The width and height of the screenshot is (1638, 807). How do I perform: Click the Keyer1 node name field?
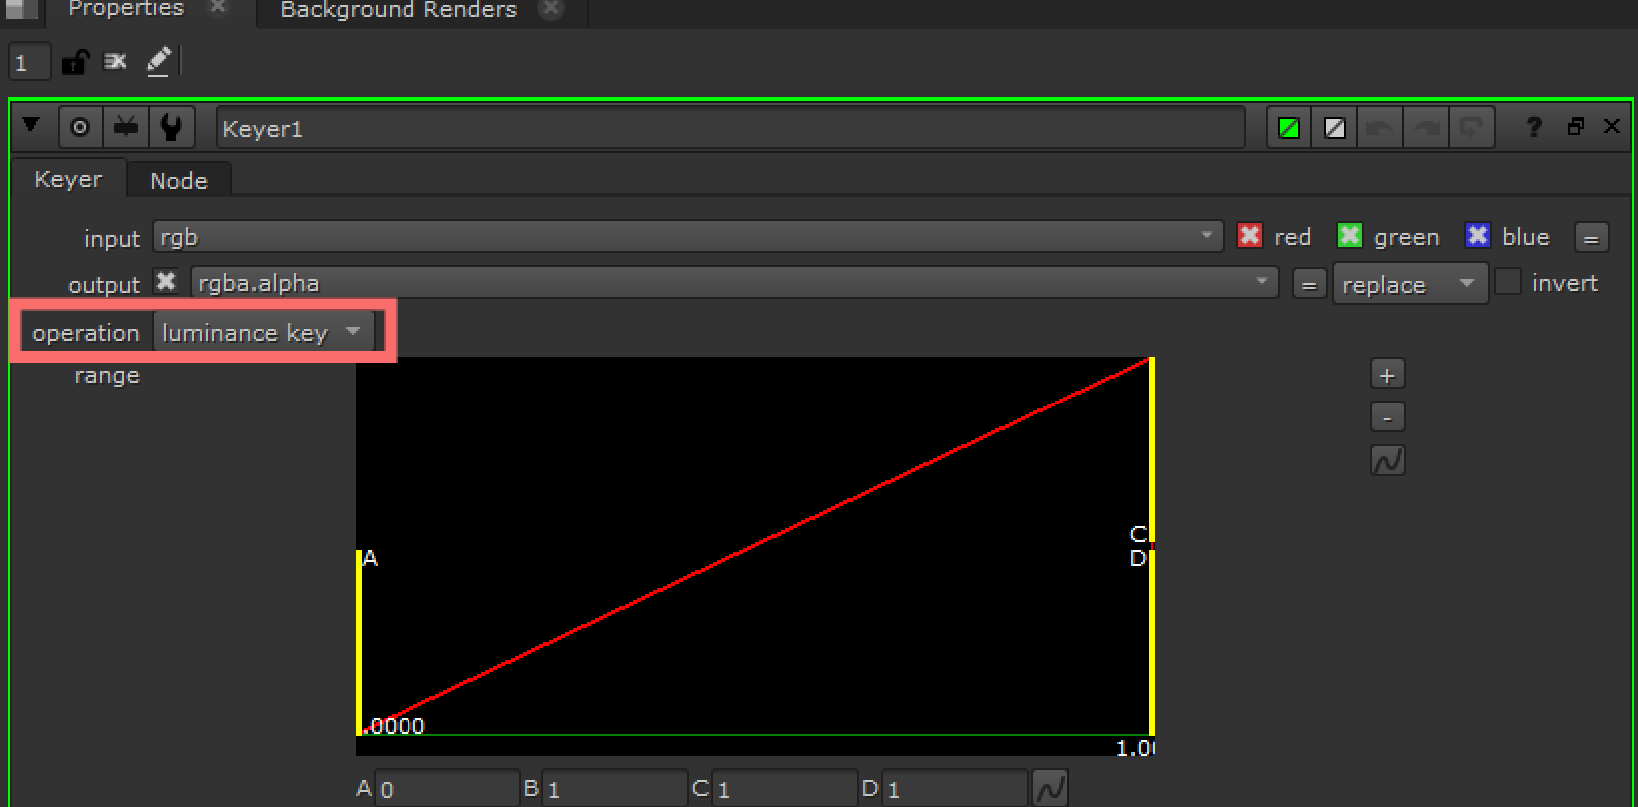(729, 128)
